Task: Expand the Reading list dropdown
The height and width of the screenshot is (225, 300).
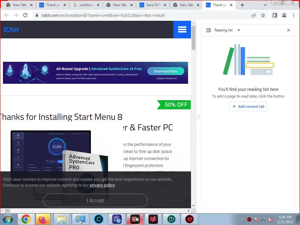Action: [x=238, y=30]
